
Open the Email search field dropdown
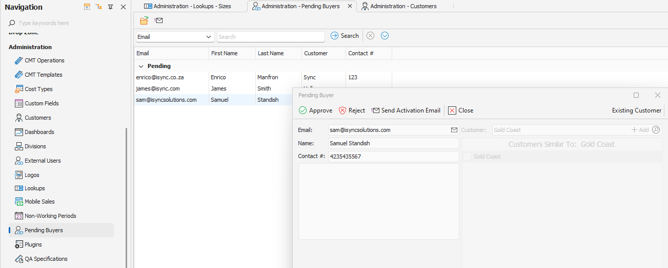coord(209,37)
